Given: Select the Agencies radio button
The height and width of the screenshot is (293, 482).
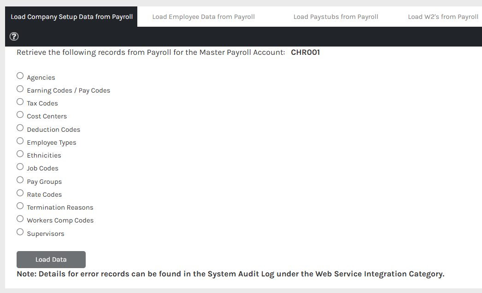Looking at the screenshot, I should 20,76.
